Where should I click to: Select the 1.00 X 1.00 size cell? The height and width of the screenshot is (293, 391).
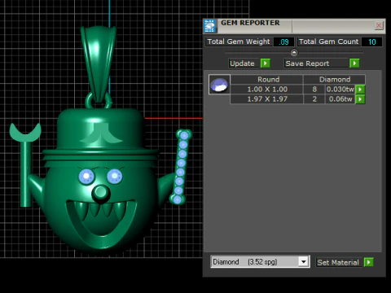[266, 90]
